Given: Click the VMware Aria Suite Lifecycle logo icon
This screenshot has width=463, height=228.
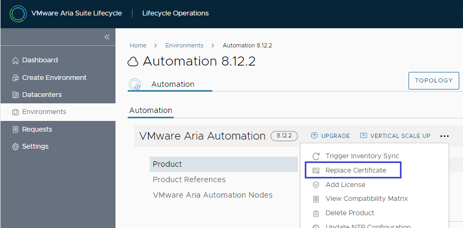Looking at the screenshot, I should pyautogui.click(x=18, y=13).
